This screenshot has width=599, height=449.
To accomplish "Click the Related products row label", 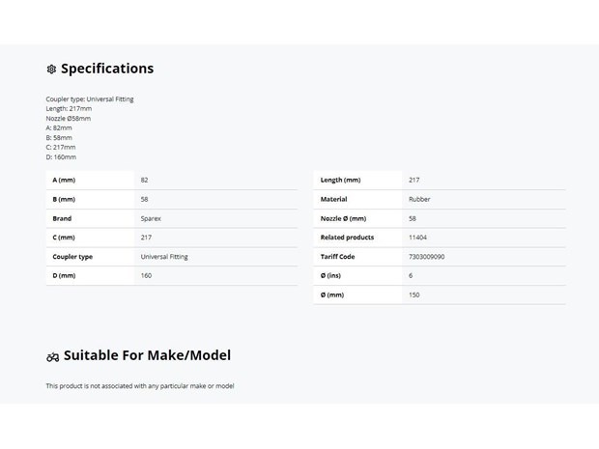I will pos(347,238).
